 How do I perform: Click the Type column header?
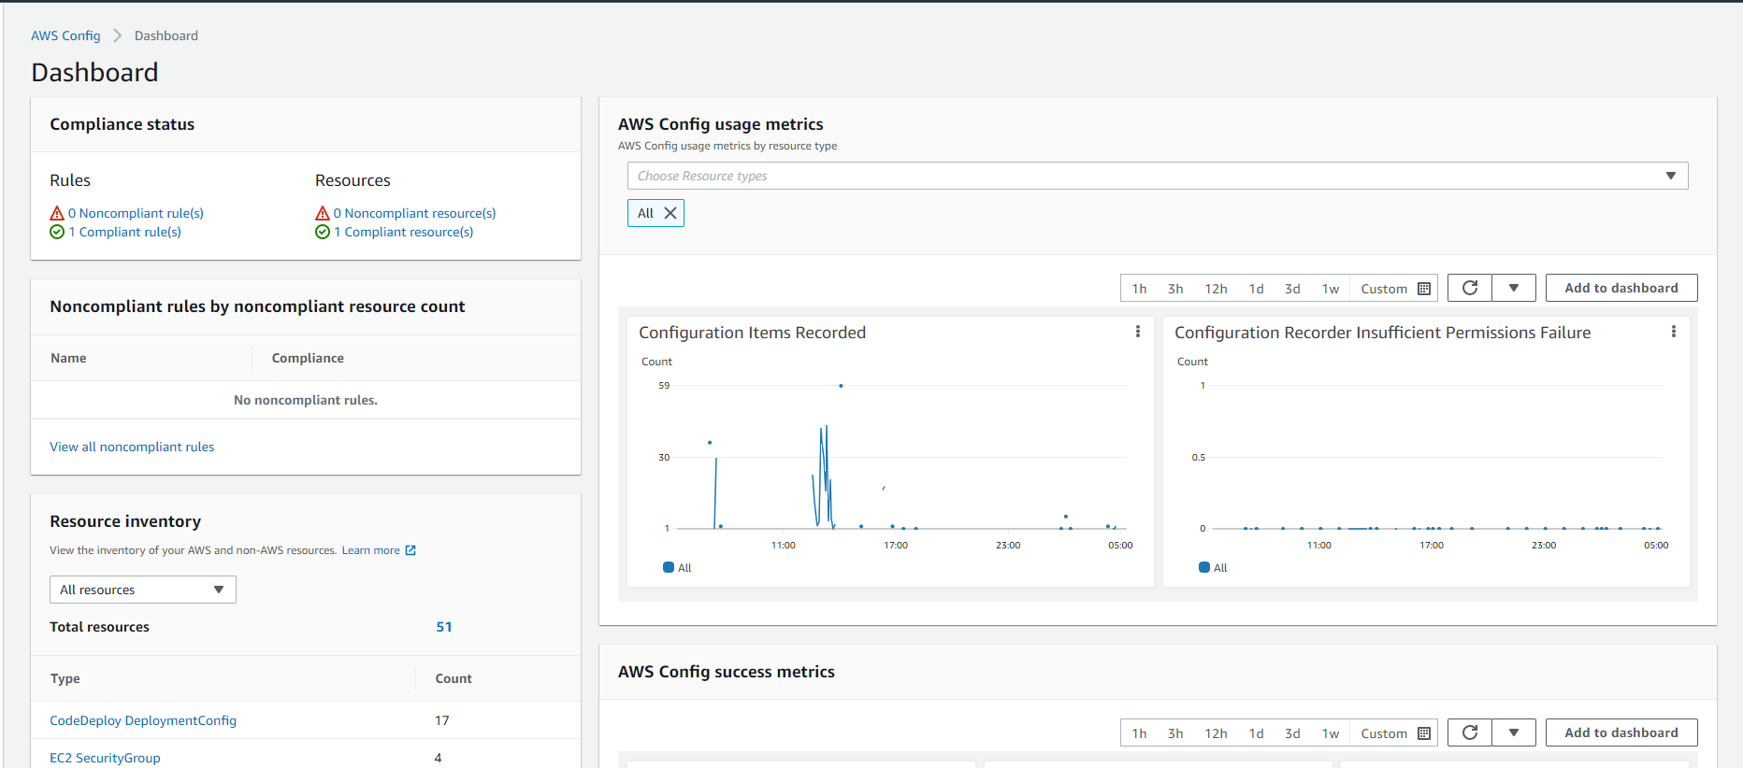[65, 678]
